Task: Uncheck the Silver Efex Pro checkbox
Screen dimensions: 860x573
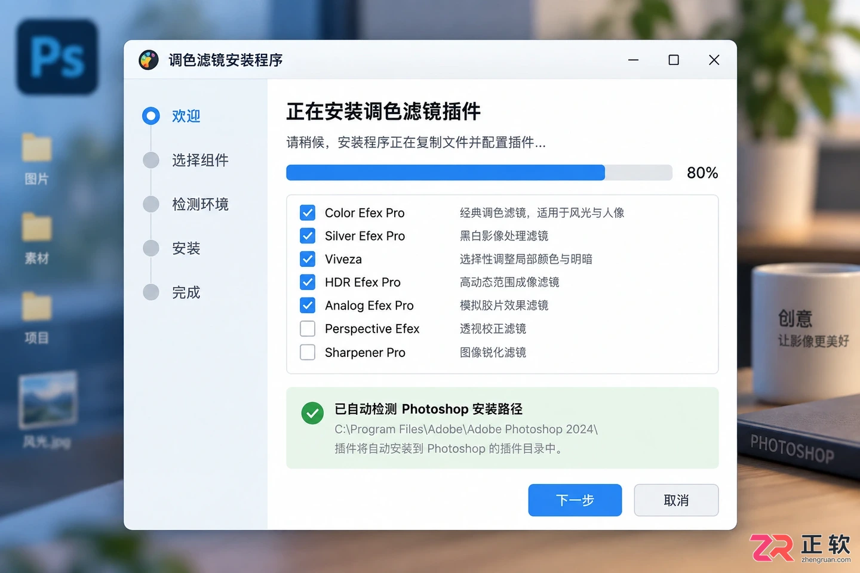Action: click(308, 236)
